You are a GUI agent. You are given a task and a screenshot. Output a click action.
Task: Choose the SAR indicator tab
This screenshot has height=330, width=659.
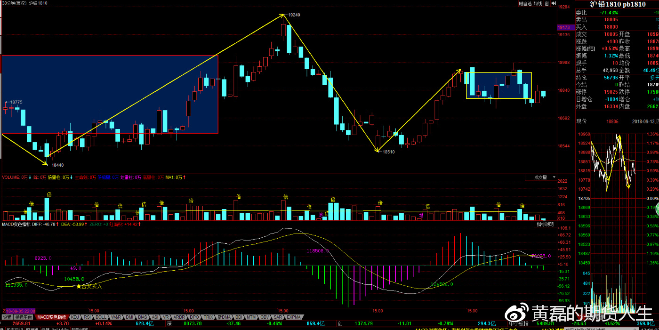pos(278,317)
